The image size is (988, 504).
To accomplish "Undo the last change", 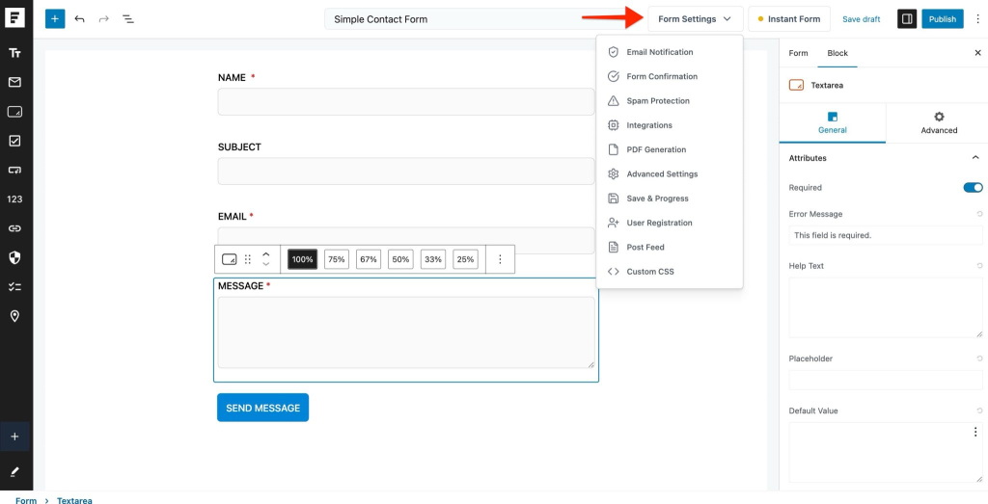I will tap(79, 19).
